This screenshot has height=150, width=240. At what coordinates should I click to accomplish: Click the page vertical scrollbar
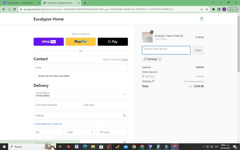click(x=238, y=43)
